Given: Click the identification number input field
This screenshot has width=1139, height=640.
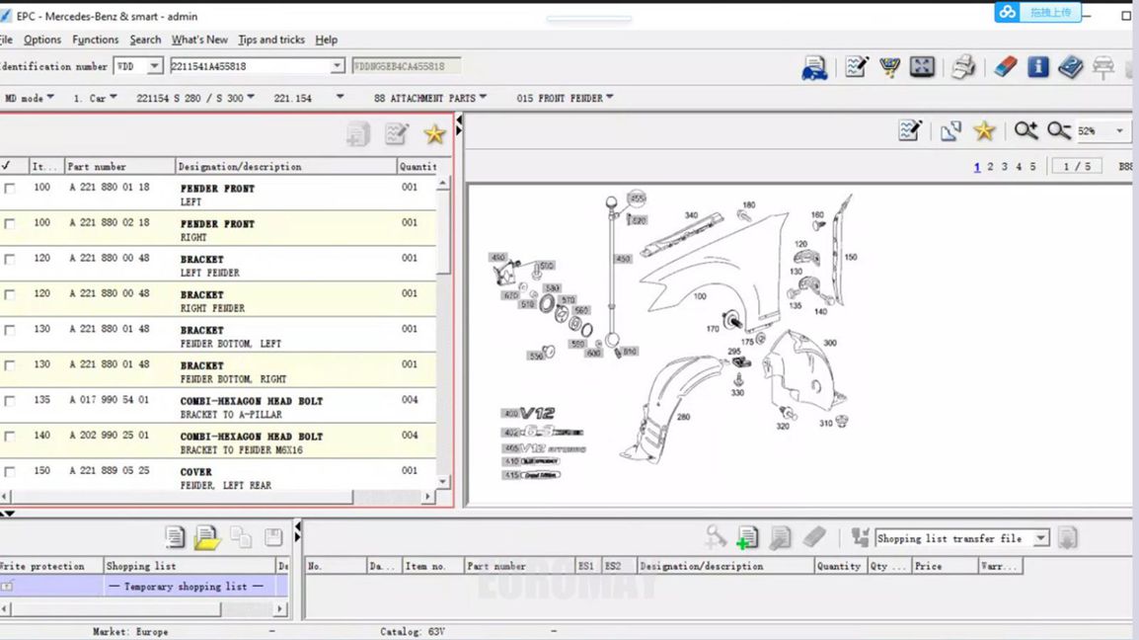Looking at the screenshot, I should (x=250, y=66).
